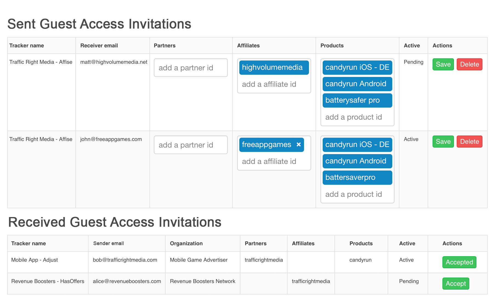497x303 pixels.
Task: Click the Pending status for Revenue Boosters
Action: (409, 281)
